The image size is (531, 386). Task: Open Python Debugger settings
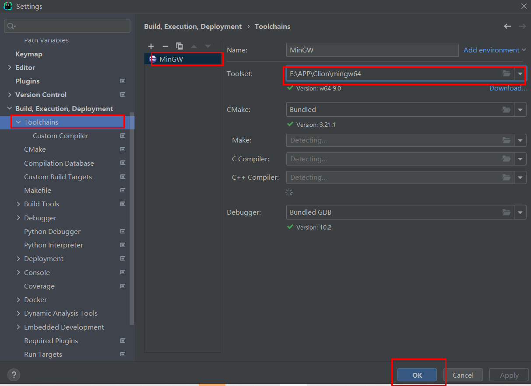tap(52, 231)
